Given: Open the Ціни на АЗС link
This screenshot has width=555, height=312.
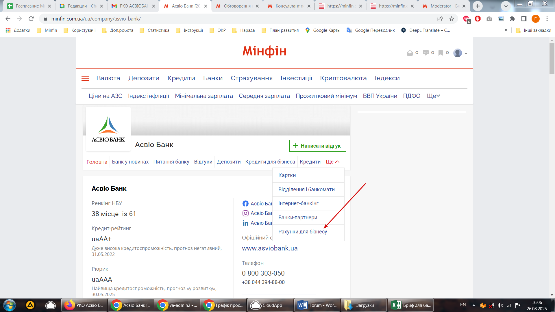Looking at the screenshot, I should pyautogui.click(x=105, y=96).
